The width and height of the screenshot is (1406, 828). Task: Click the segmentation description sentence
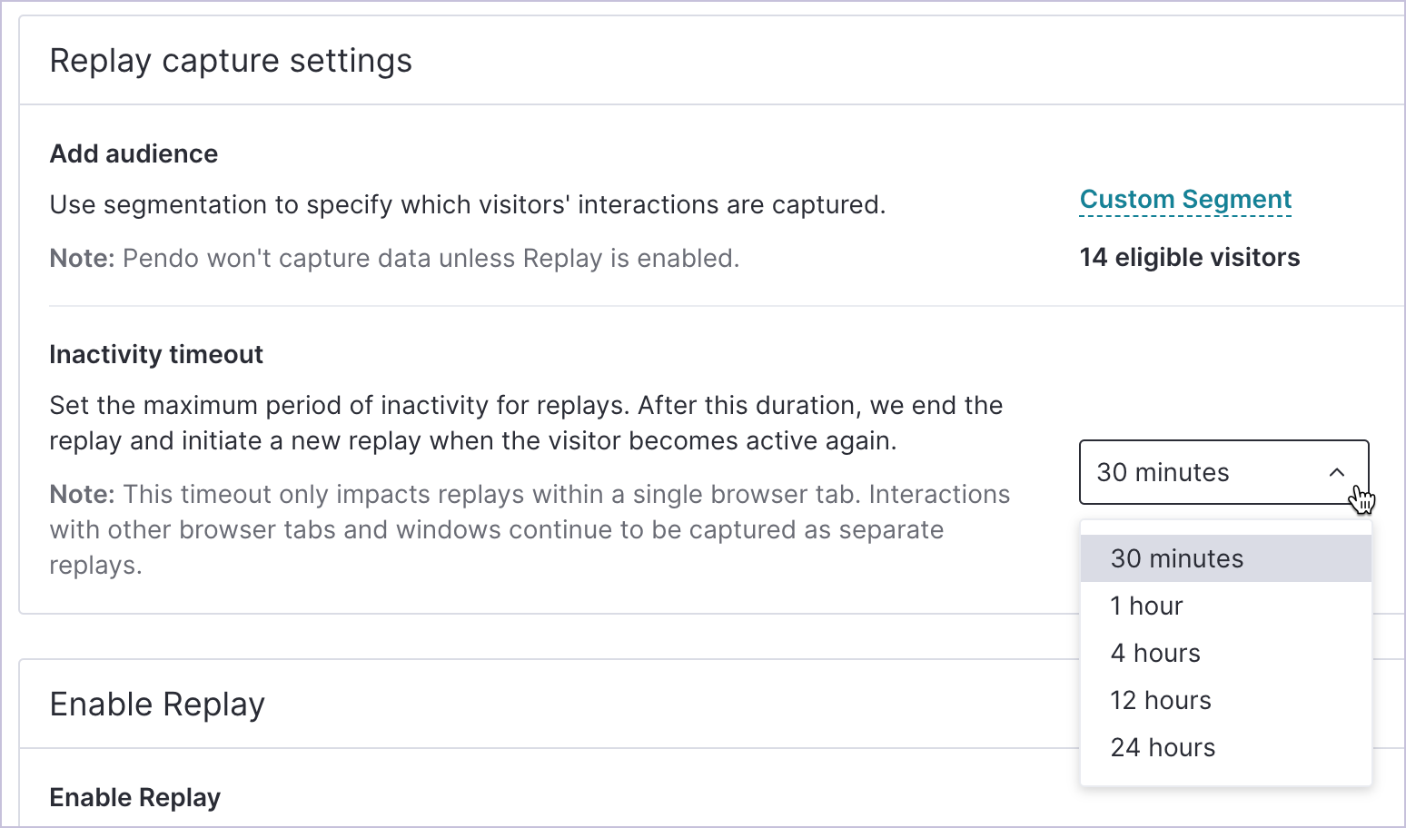(468, 205)
